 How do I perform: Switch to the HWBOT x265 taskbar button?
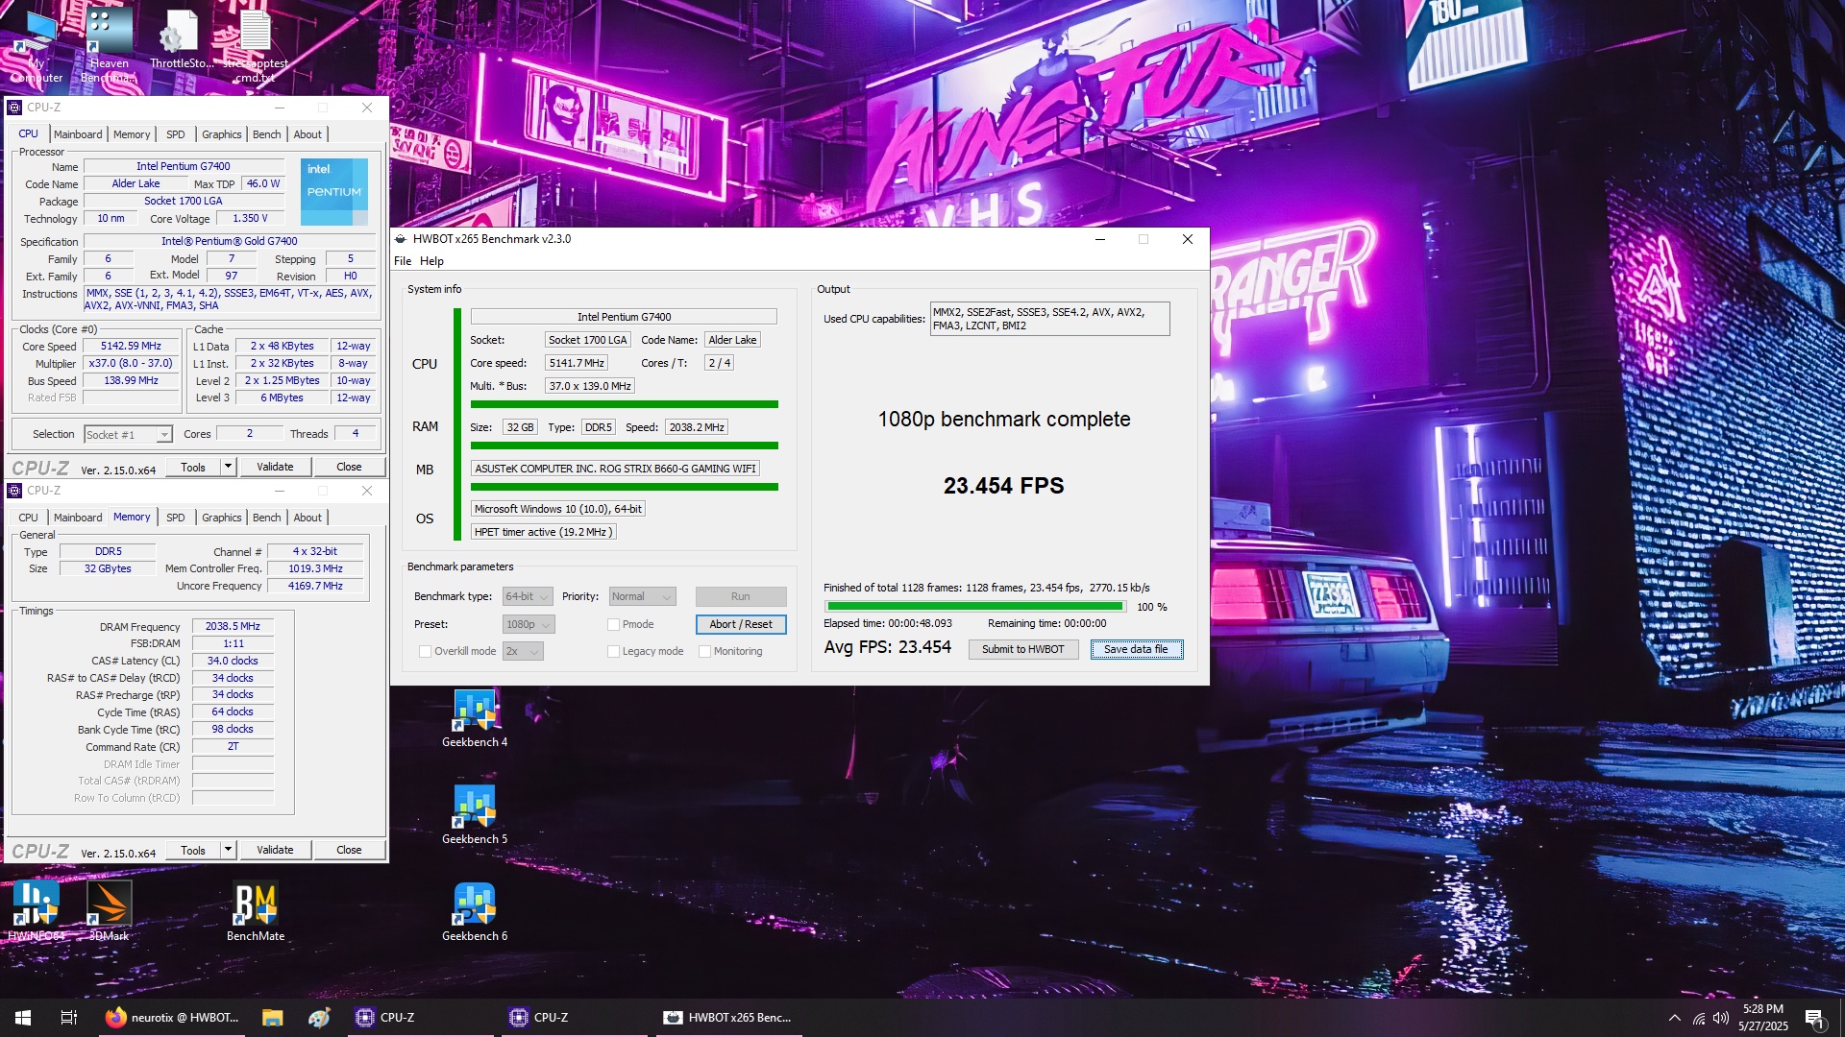pyautogui.click(x=728, y=1018)
